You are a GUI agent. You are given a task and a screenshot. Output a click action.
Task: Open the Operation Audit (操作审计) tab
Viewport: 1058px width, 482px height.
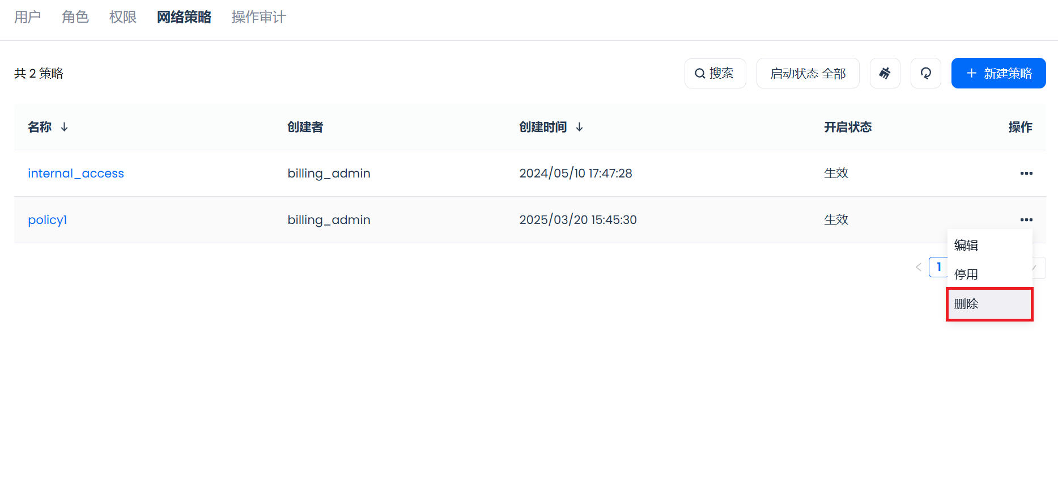258,17
